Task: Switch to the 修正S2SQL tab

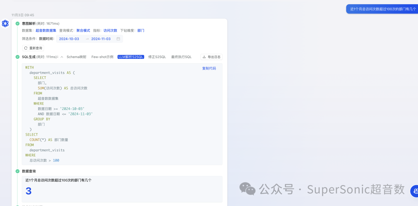Action: pos(157,57)
